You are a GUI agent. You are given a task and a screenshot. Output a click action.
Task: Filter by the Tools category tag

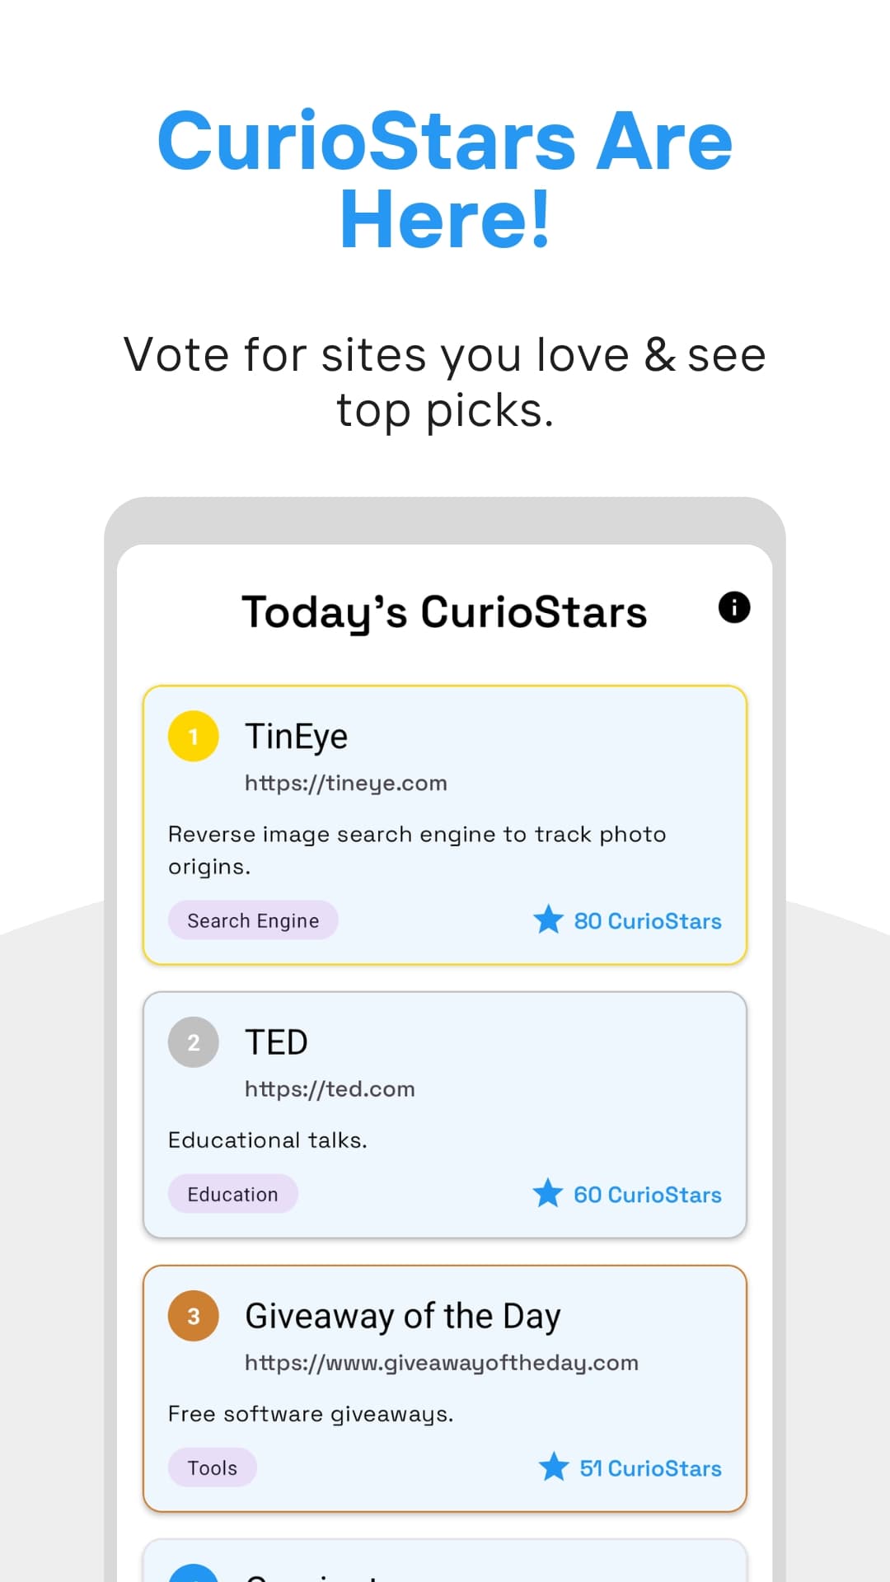coord(212,1467)
